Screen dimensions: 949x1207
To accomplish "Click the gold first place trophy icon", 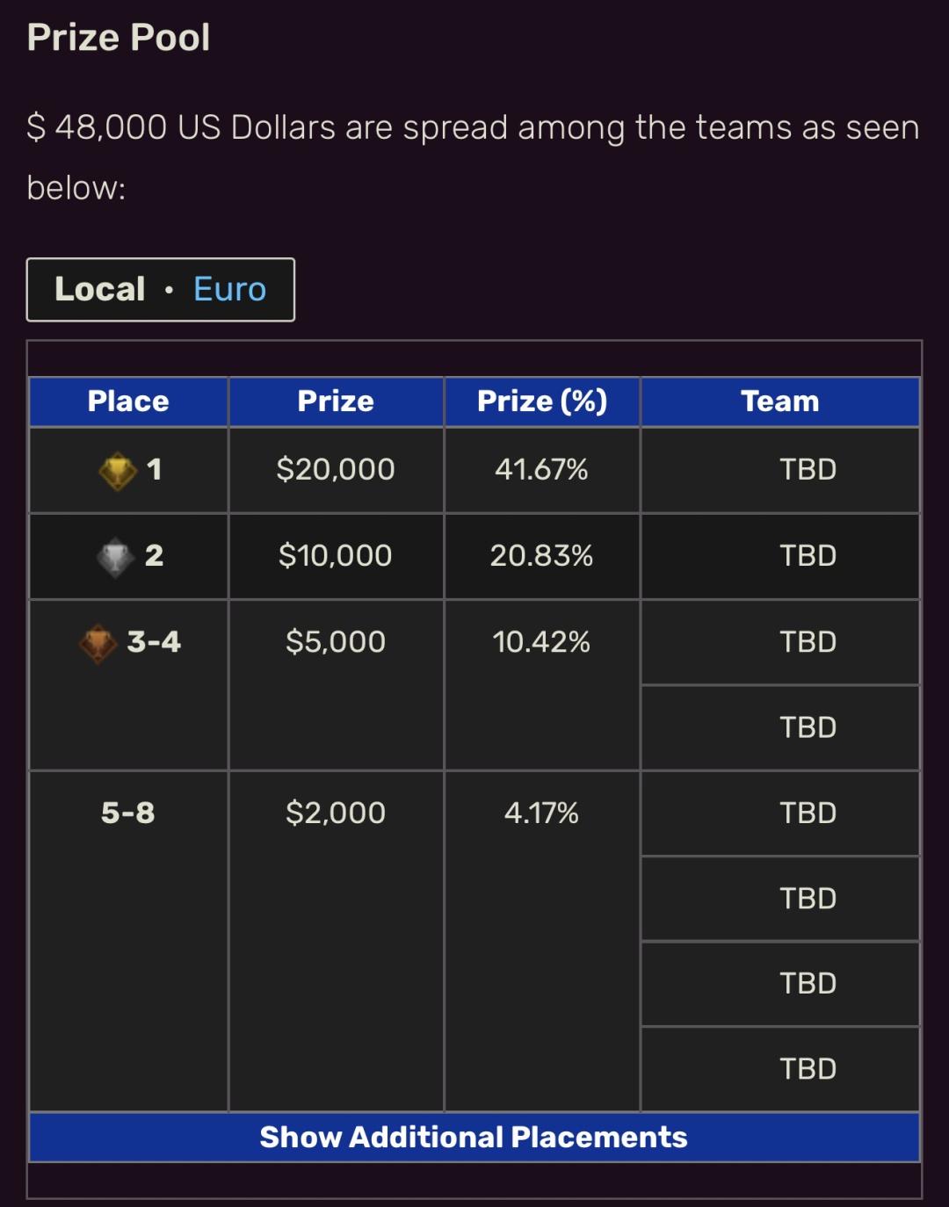I will 117,471.
